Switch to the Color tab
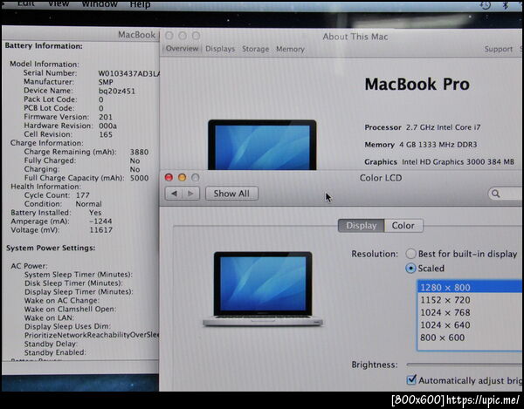 pyautogui.click(x=403, y=226)
